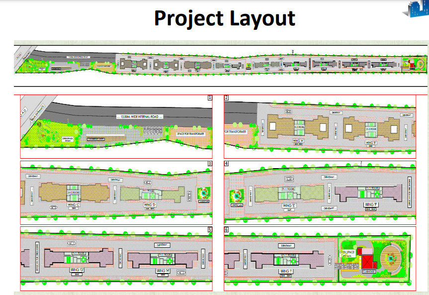The width and height of the screenshot is (429, 295).
Task: Click the landscape garden icon in panel 3
Action: (204, 193)
